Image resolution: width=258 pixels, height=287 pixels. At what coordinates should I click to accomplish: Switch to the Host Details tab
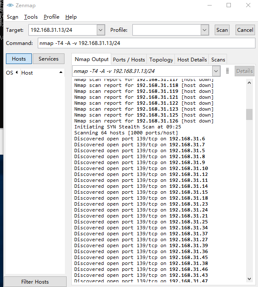click(x=192, y=59)
